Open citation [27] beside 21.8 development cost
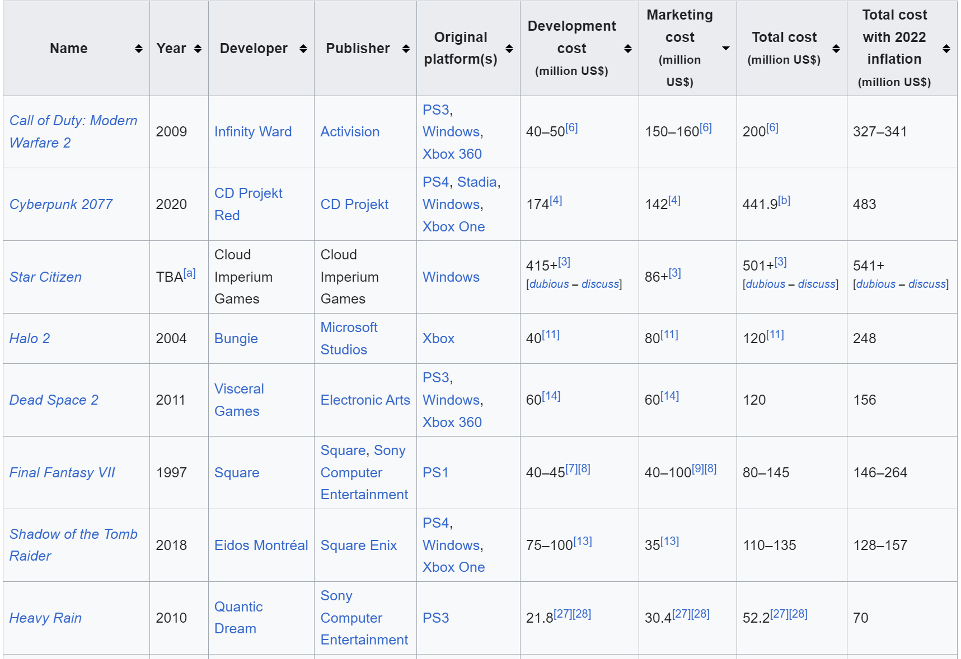Screen dimensions: 961x659 pos(563,614)
